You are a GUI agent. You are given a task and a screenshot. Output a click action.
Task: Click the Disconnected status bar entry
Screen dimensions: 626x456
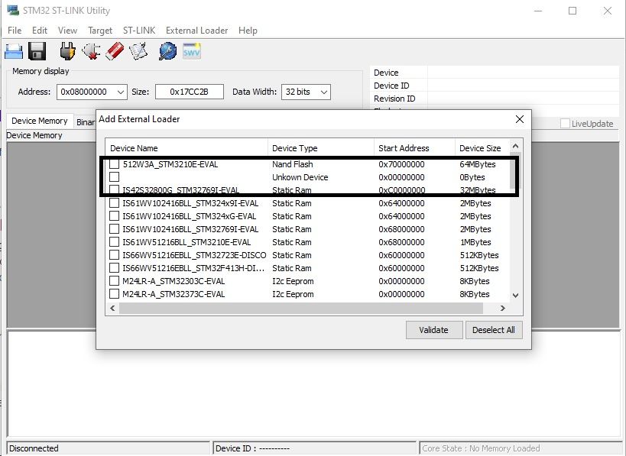[x=109, y=448]
